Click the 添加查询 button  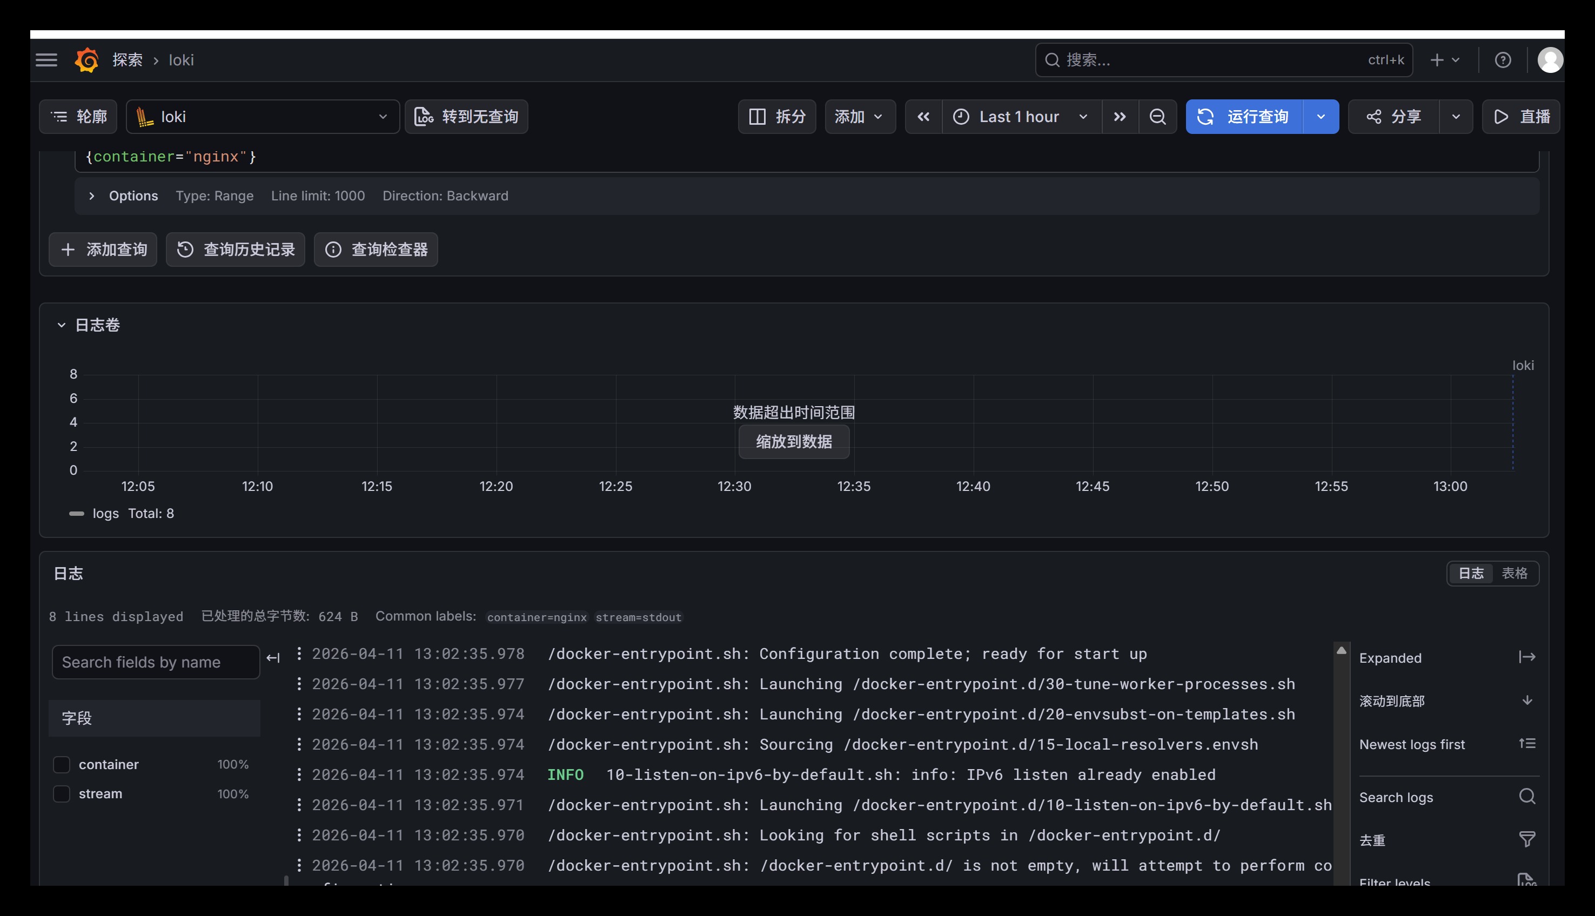click(103, 250)
